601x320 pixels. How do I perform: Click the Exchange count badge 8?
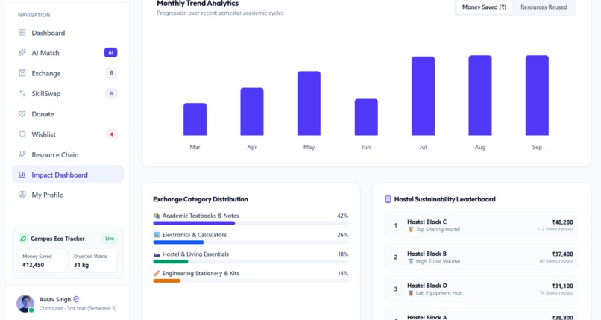pyautogui.click(x=112, y=73)
